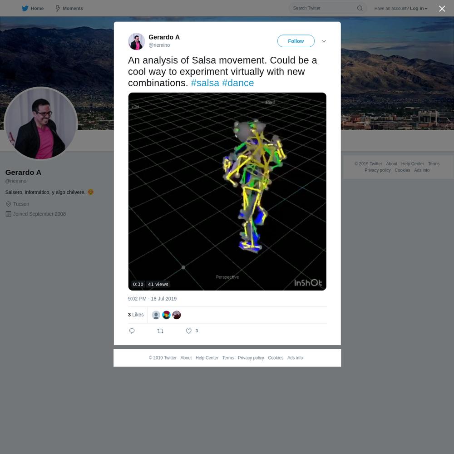454x454 pixels.
Task: Open the #dance hashtag link
Action: 238,83
